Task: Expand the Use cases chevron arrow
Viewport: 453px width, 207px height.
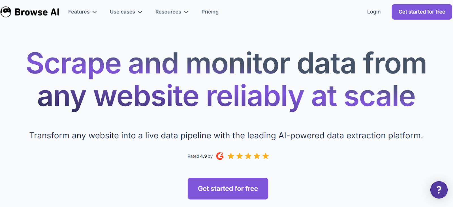Action: pyautogui.click(x=140, y=12)
